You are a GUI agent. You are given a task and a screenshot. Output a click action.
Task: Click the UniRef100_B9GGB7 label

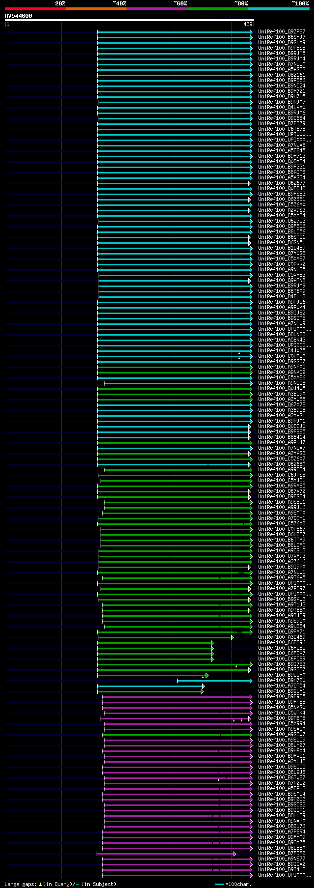[x=282, y=361]
